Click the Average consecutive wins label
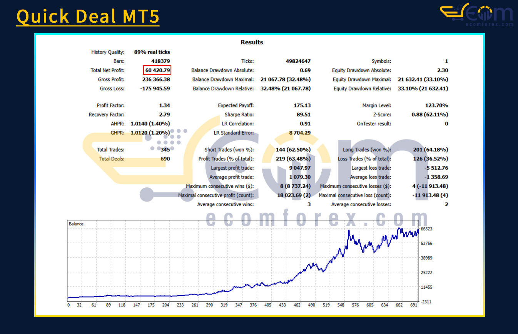518x334 pixels. (226, 205)
